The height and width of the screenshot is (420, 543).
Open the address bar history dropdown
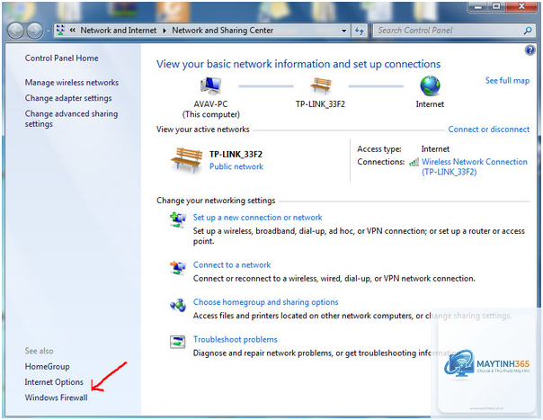tap(343, 31)
